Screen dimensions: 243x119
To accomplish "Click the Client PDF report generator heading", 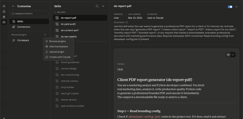I will [155, 80].
